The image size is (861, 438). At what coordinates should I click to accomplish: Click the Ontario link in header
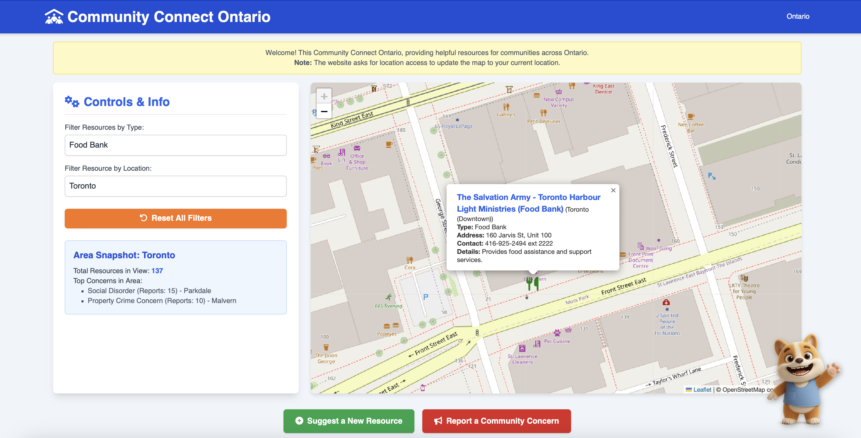point(797,16)
